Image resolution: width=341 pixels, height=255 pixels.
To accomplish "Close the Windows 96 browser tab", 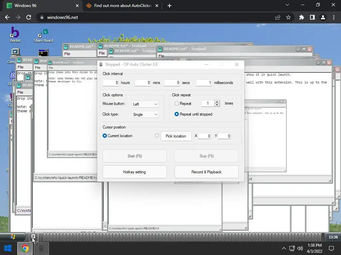I will (77, 6).
